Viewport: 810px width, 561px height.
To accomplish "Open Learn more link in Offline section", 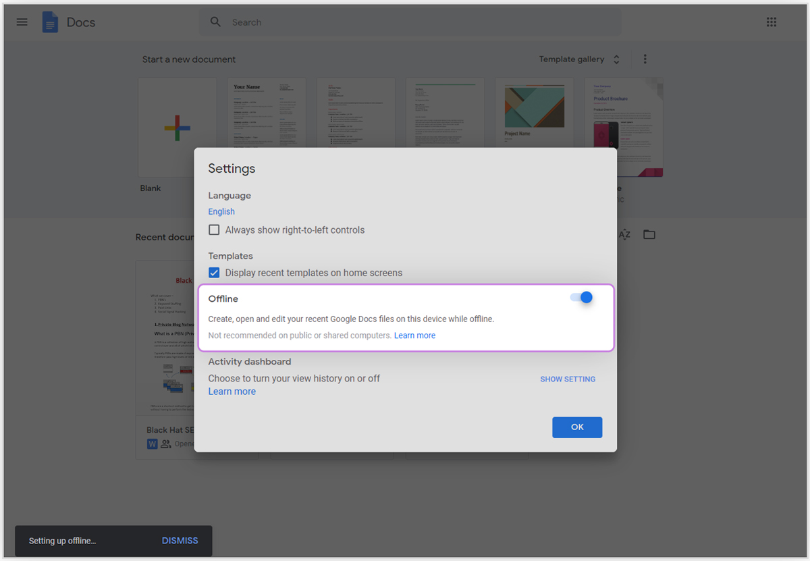I will pos(414,336).
